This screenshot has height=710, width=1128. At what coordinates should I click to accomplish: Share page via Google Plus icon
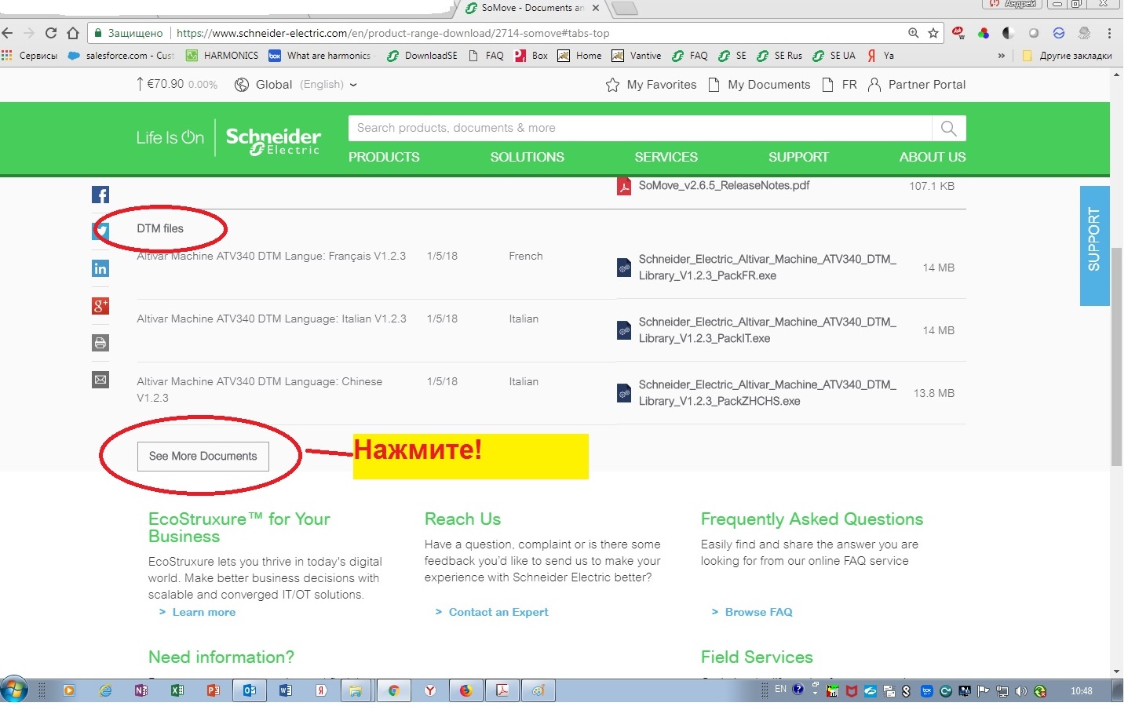100,306
